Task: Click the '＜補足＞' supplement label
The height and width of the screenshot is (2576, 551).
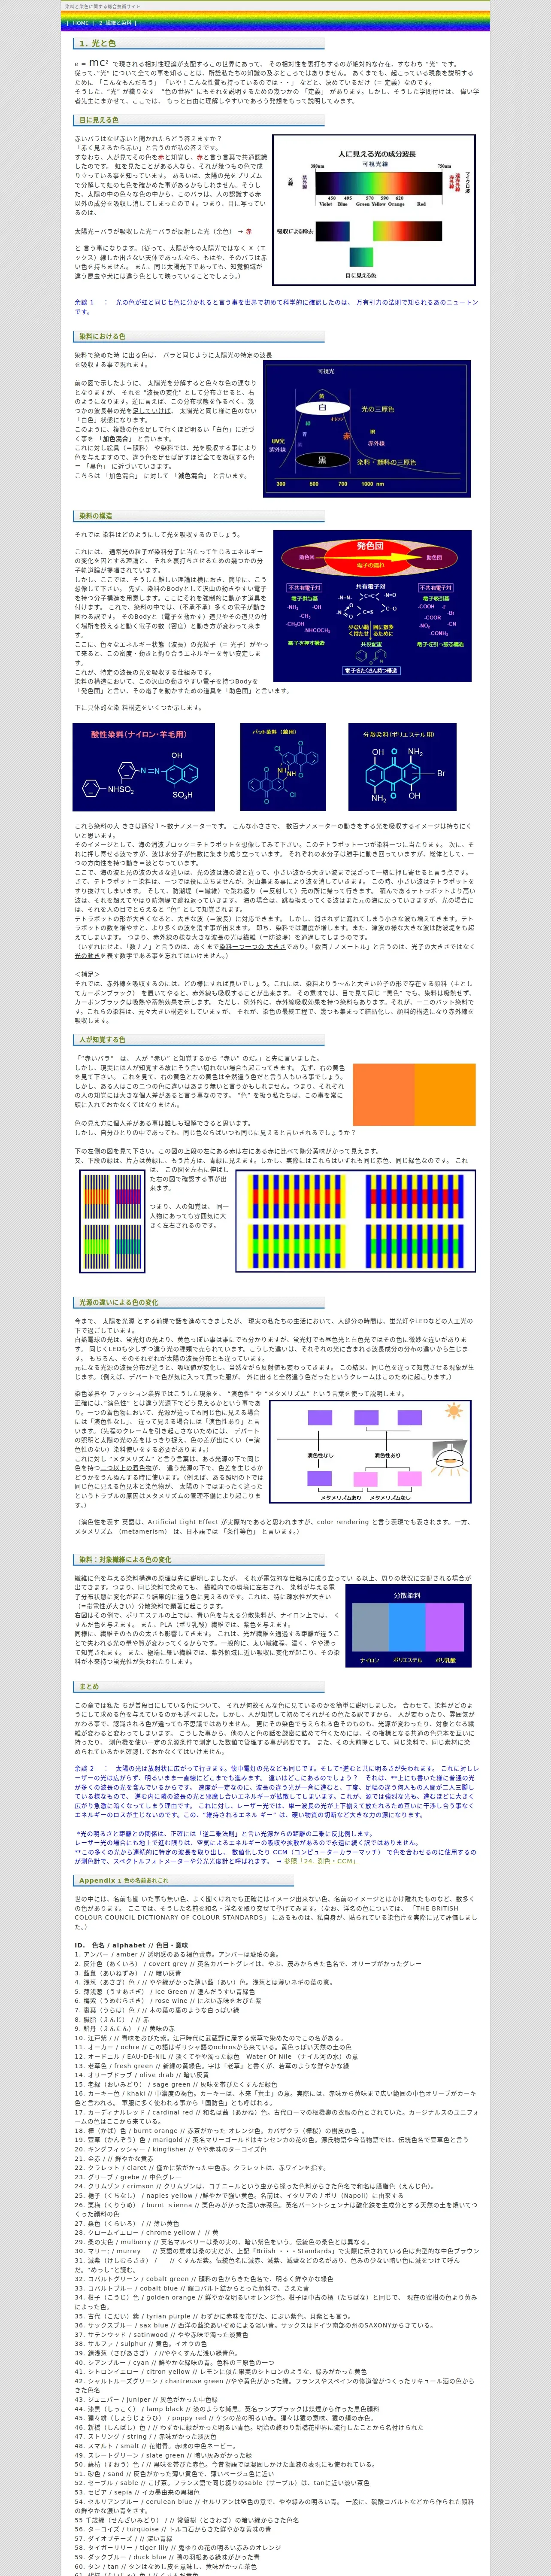Action: pos(87,974)
